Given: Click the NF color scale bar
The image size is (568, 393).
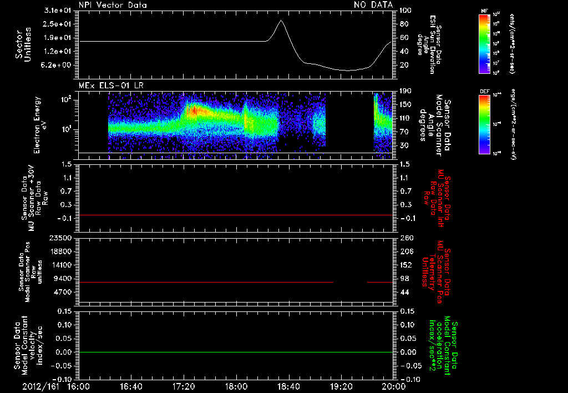Looking at the screenshot, I should pyautogui.click(x=484, y=44).
